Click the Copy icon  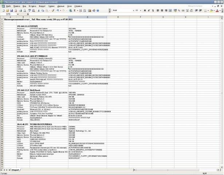click(x=43, y=11)
